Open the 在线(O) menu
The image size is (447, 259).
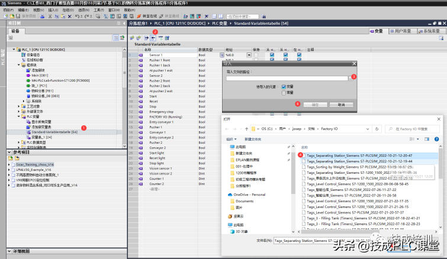[68, 10]
